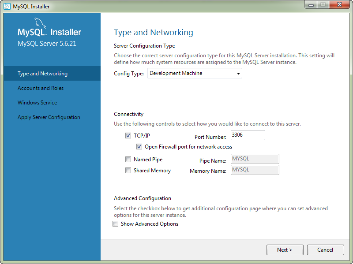This screenshot has width=353, height=264.
Task: Click the MySQL Installer title bar icon
Action: [x=7, y=6]
